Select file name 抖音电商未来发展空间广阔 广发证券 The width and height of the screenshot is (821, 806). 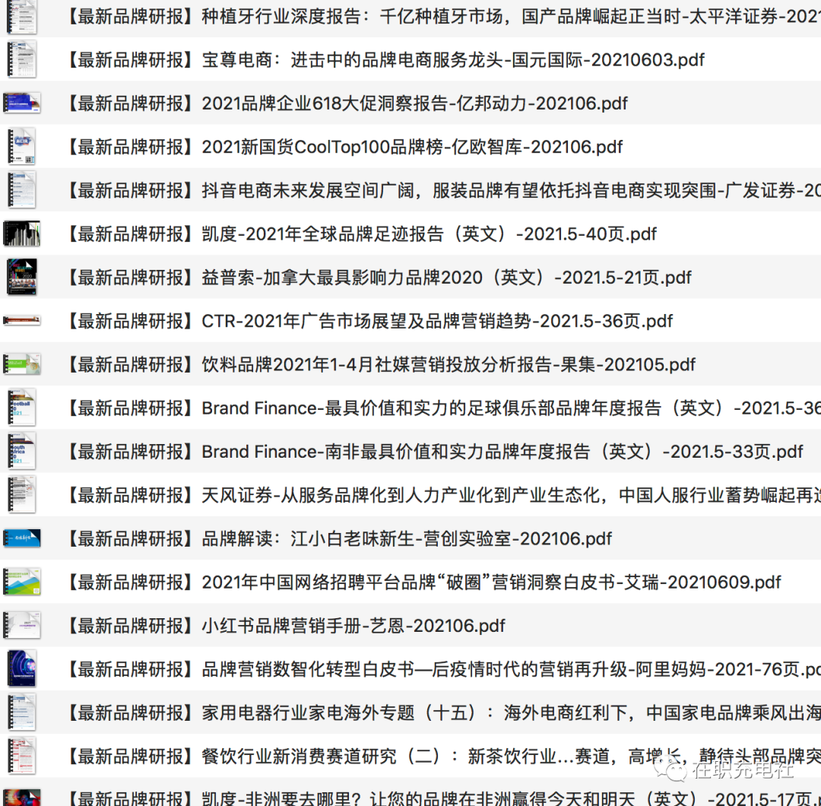pos(443,190)
